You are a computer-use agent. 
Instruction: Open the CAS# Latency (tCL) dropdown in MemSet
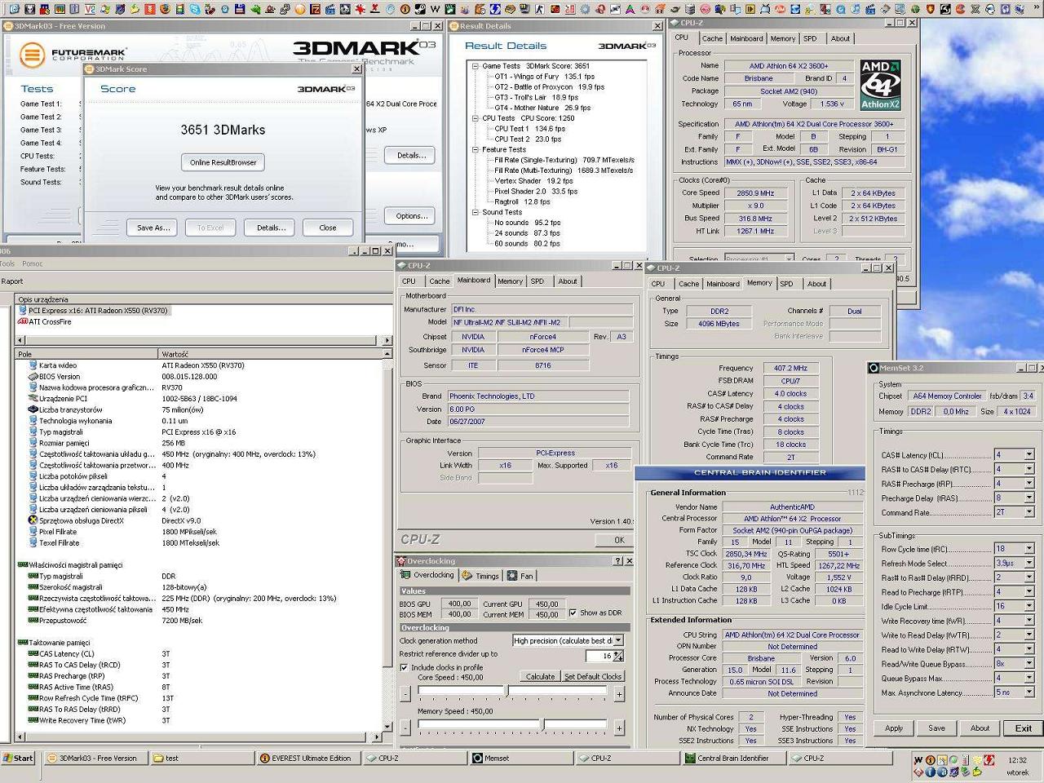[1029, 455]
